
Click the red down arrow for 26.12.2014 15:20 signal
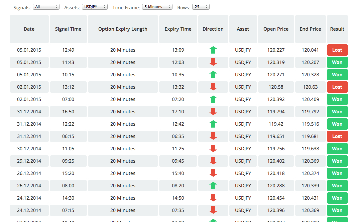point(213,173)
